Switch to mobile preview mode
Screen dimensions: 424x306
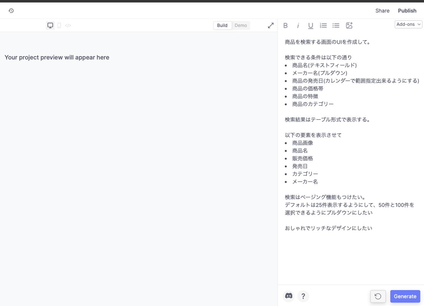click(x=59, y=25)
